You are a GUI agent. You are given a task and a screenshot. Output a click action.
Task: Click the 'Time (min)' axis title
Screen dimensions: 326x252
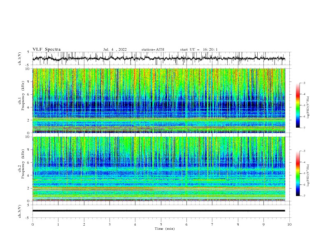click(165, 229)
